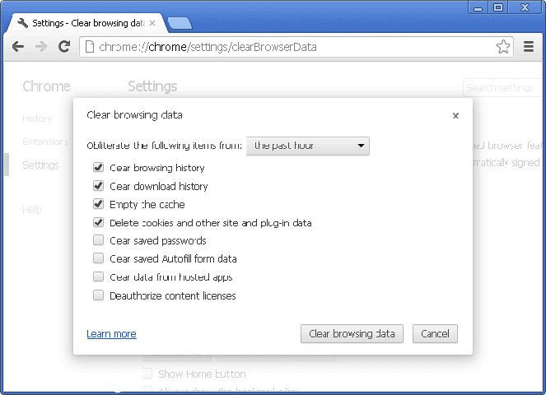546x395 pixels.
Task: Click the Cancel button
Action: click(435, 334)
